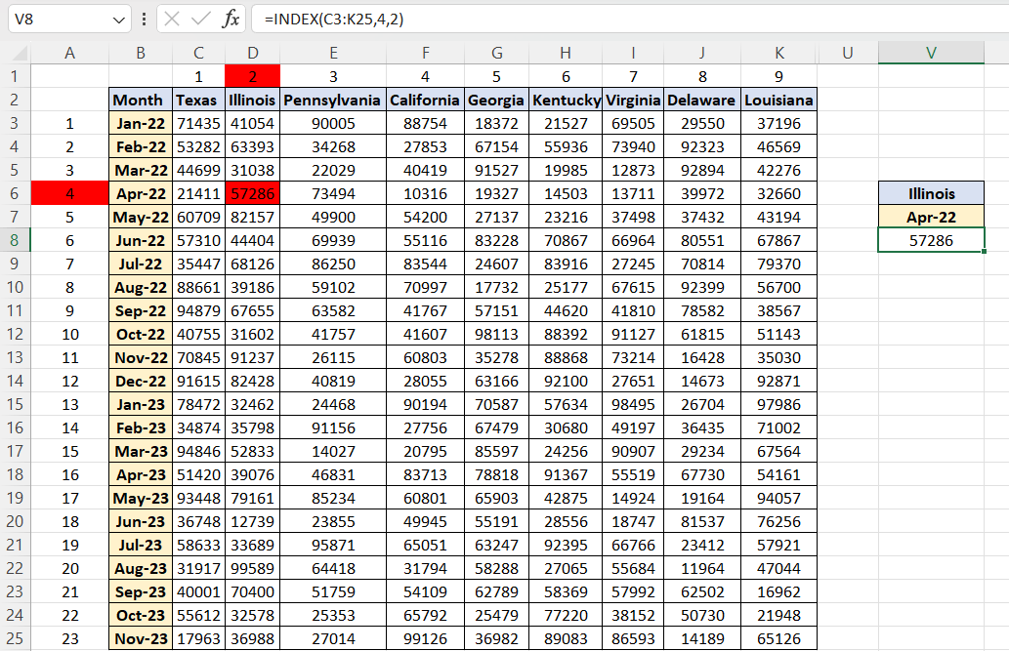This screenshot has height=651, width=1009.
Task: Click Virginia value 98495
Action: (x=633, y=405)
